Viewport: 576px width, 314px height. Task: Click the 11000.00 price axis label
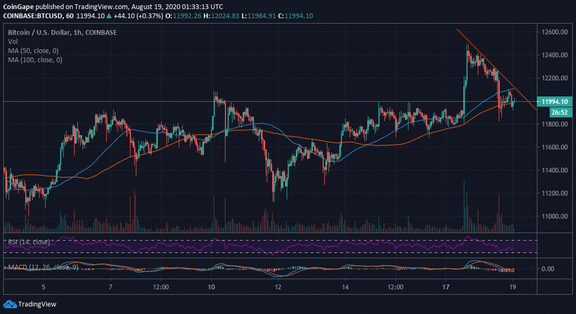click(555, 216)
